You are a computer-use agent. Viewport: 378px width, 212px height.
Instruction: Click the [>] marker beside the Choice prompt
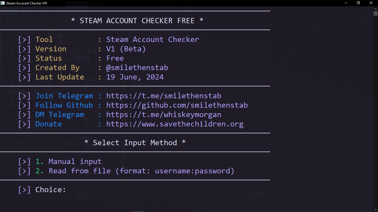click(x=24, y=189)
